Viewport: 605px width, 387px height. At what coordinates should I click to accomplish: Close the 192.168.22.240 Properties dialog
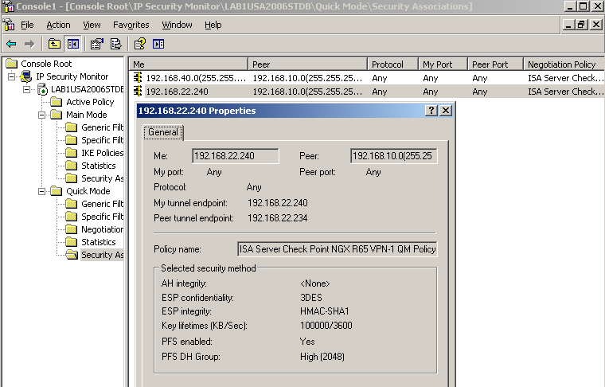[446, 111]
